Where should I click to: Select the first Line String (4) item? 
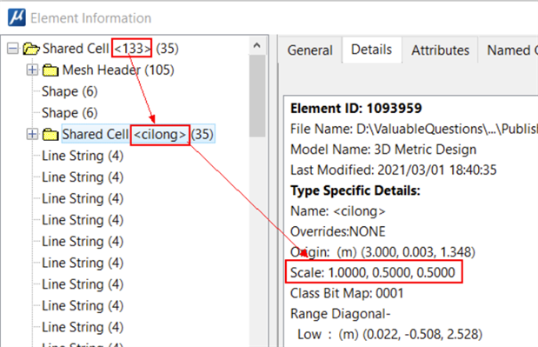coord(83,156)
